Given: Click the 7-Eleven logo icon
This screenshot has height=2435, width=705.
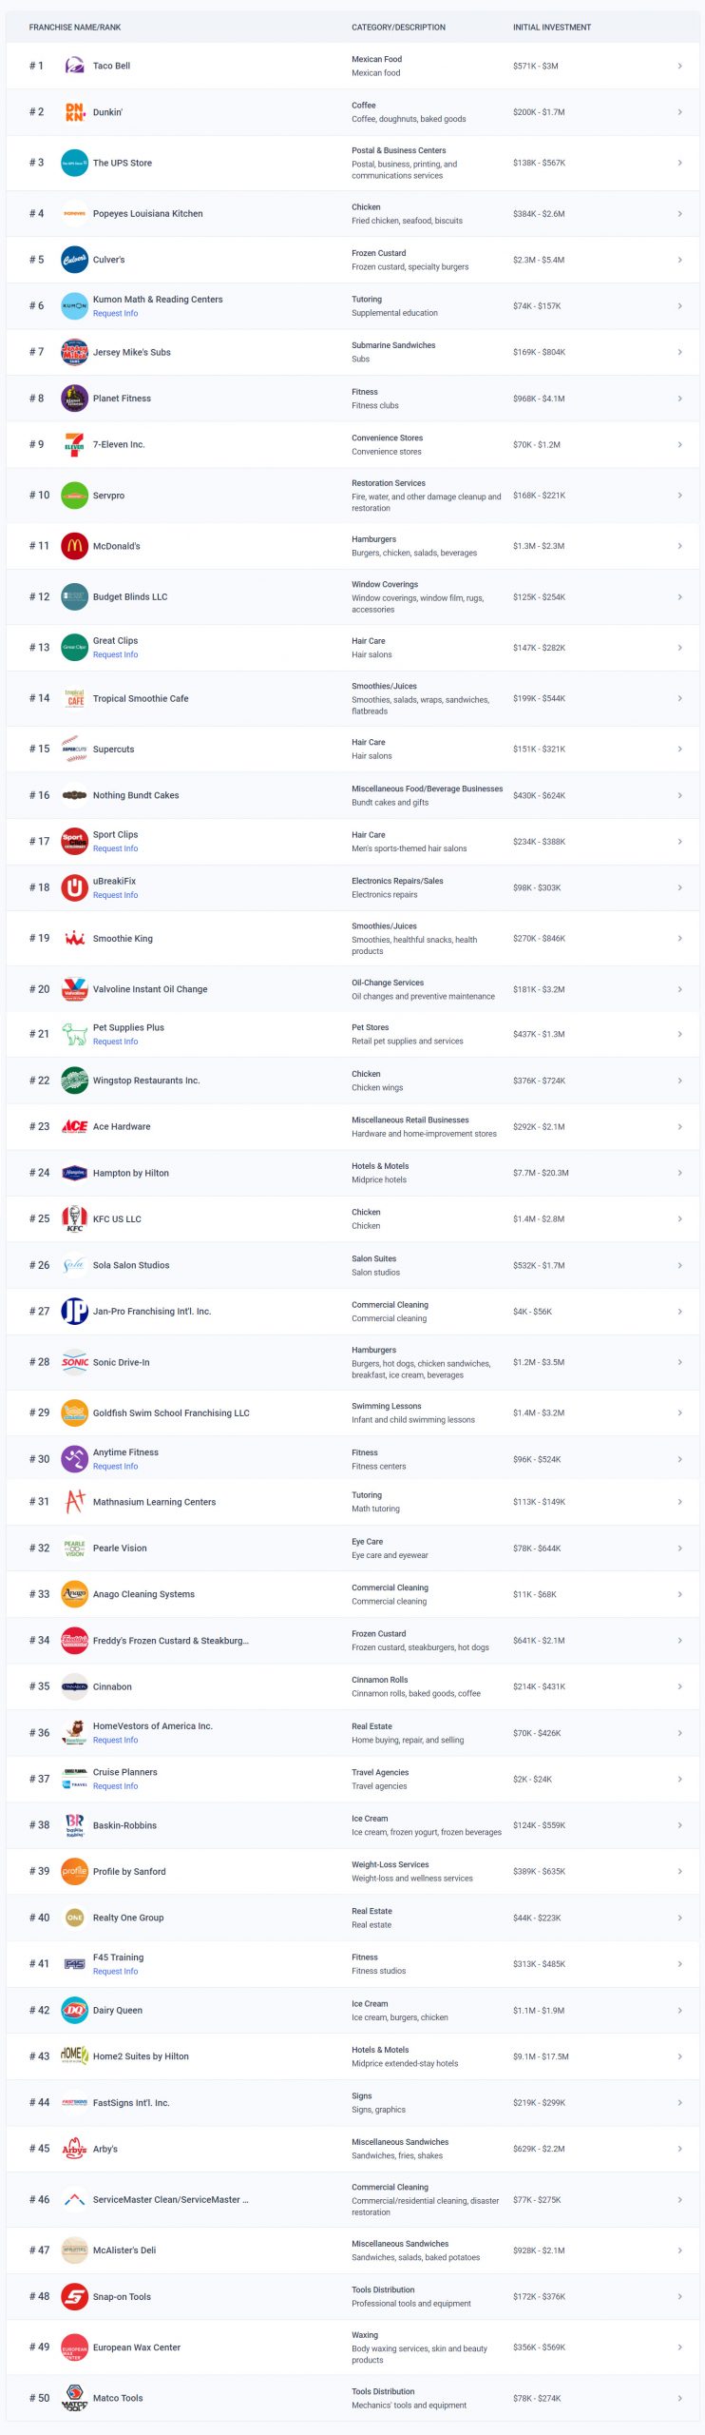Looking at the screenshot, I should click(x=74, y=444).
